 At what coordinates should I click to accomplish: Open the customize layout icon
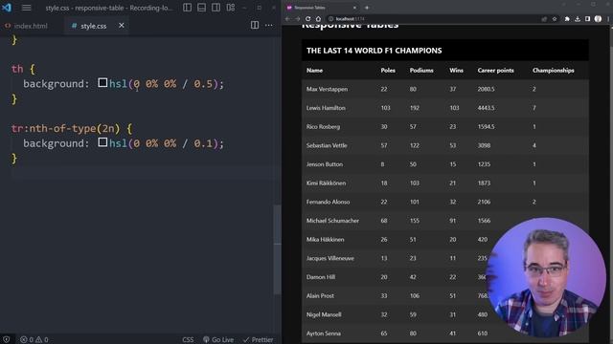(230, 8)
